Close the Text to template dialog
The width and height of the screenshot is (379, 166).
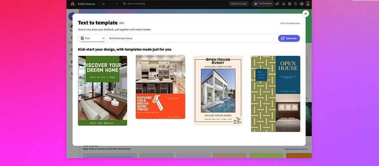pos(306,13)
